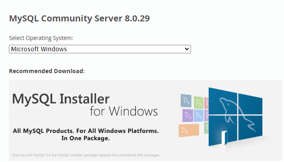Click the 'In One Package.' banner text
This screenshot has height=162, width=284.
tap(85, 138)
